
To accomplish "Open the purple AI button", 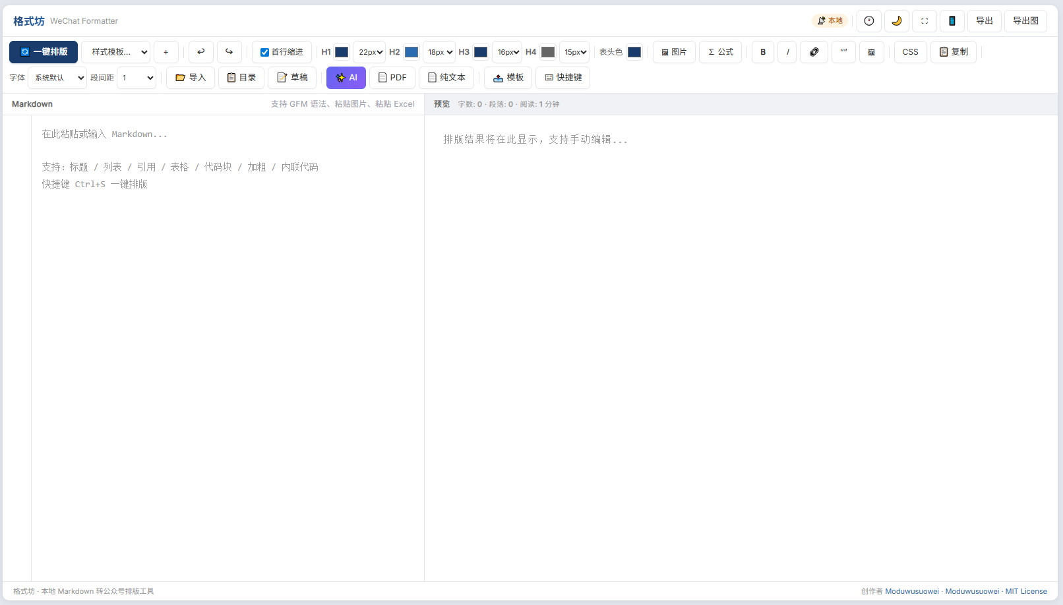I will 346,78.
